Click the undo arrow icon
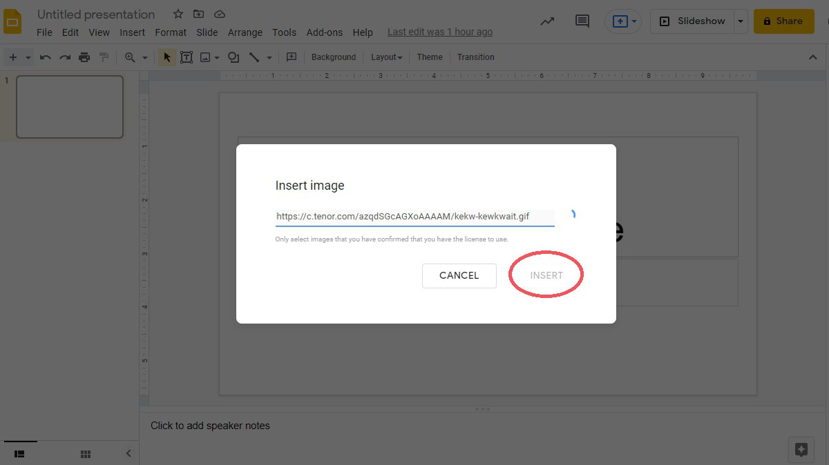This screenshot has height=465, width=829. click(x=46, y=57)
